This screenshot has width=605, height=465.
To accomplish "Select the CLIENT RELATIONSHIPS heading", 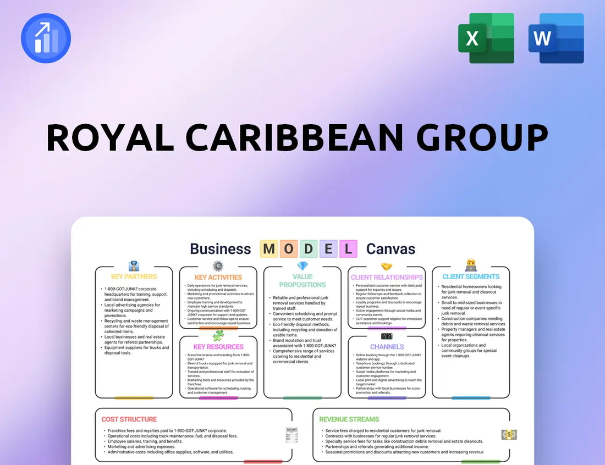I will 387,277.
